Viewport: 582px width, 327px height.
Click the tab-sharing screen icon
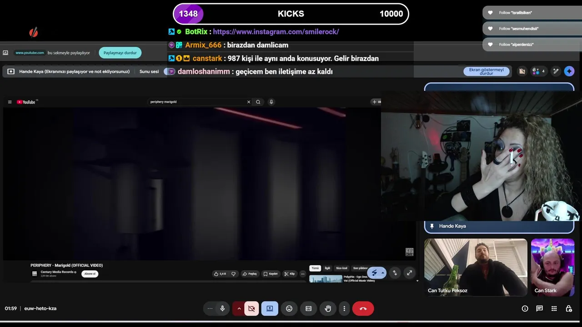pos(5,53)
